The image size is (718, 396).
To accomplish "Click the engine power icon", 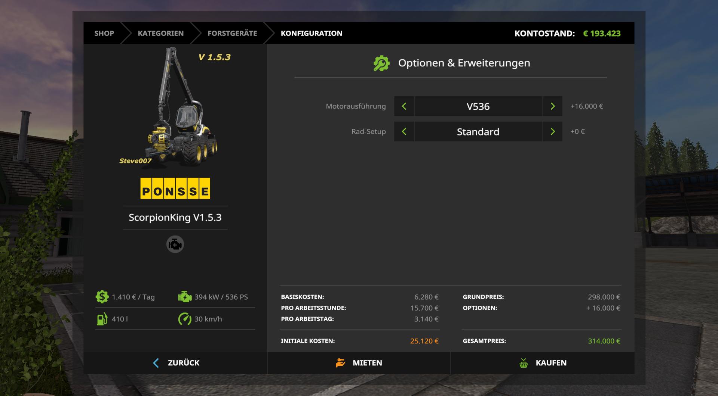I will click(185, 297).
